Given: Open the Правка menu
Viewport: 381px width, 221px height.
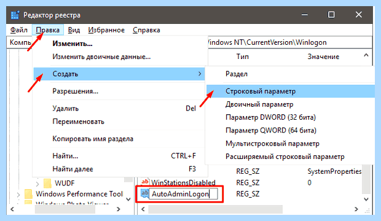Looking at the screenshot, I should 48,30.
